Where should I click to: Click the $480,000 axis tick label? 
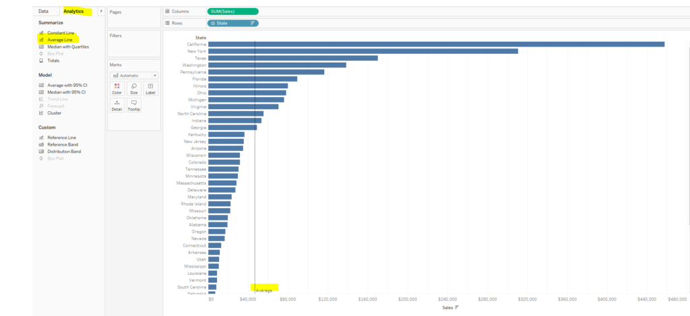(x=677, y=299)
